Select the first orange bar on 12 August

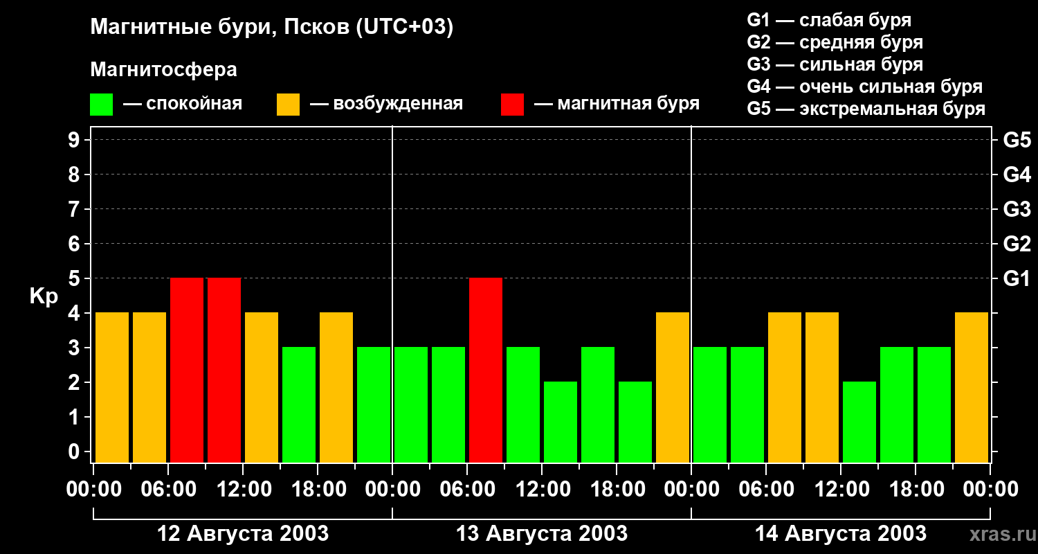point(112,387)
